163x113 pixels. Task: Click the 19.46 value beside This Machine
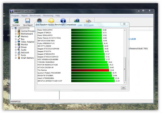112,70
